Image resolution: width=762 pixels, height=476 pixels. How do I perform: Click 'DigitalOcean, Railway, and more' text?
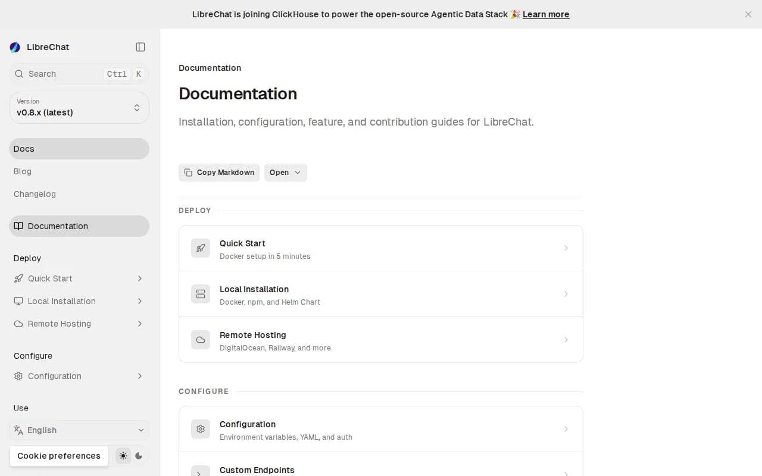click(x=275, y=348)
